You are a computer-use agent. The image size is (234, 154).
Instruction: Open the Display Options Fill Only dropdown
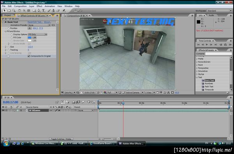point(37,34)
